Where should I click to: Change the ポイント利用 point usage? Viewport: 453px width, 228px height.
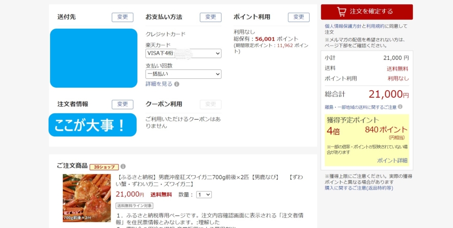299,17
